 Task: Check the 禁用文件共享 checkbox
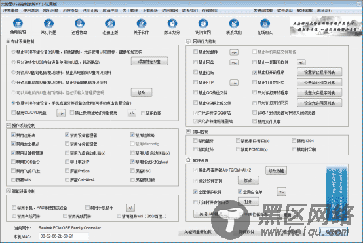[255, 121]
